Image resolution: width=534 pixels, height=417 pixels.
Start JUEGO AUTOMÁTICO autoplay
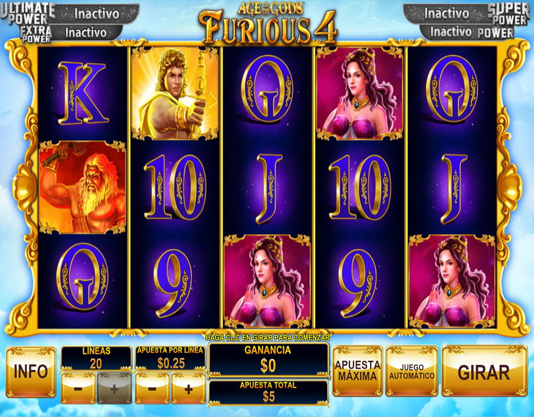pyautogui.click(x=412, y=371)
